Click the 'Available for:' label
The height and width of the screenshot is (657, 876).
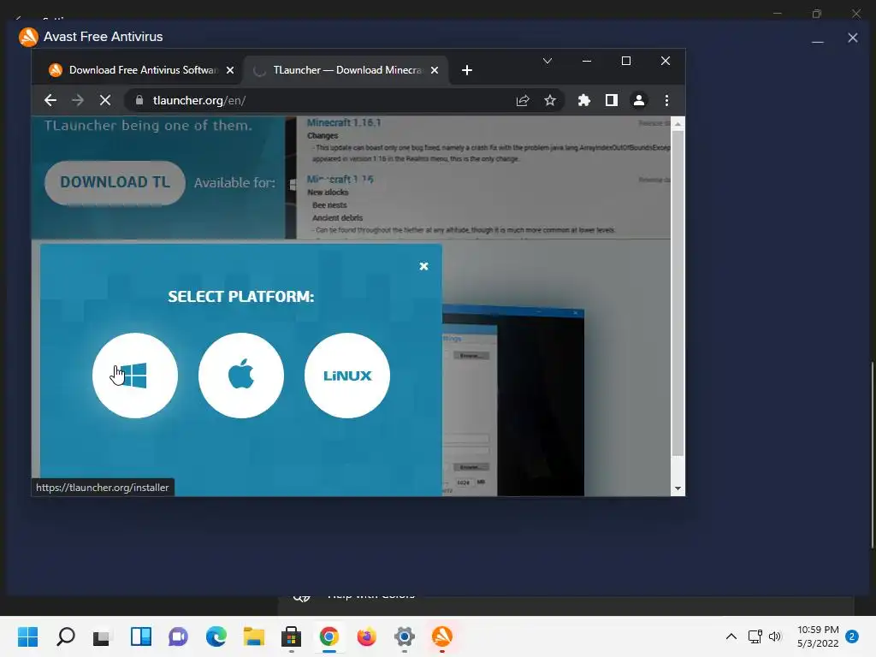(234, 183)
